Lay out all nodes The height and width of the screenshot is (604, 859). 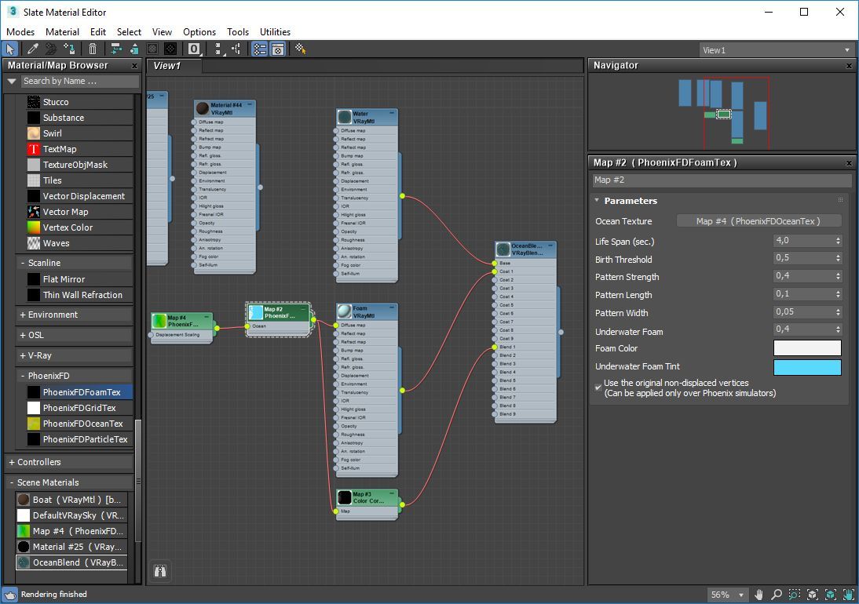(x=218, y=49)
